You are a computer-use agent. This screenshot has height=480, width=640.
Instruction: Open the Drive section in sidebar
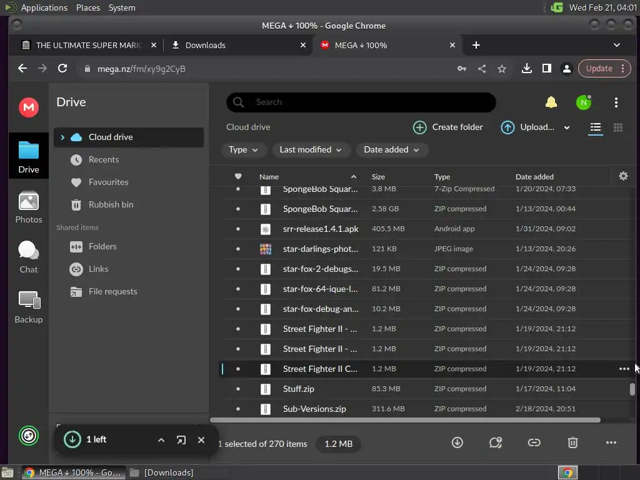coord(29,156)
